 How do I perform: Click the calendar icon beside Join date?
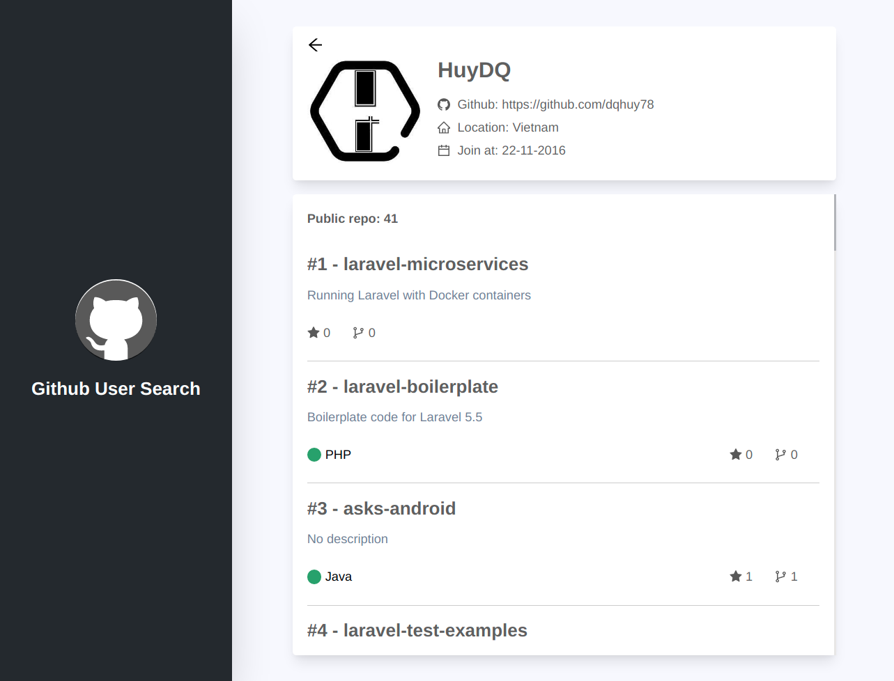(x=444, y=150)
